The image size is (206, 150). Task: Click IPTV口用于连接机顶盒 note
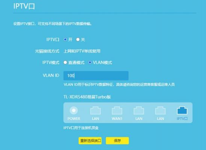[81, 128]
